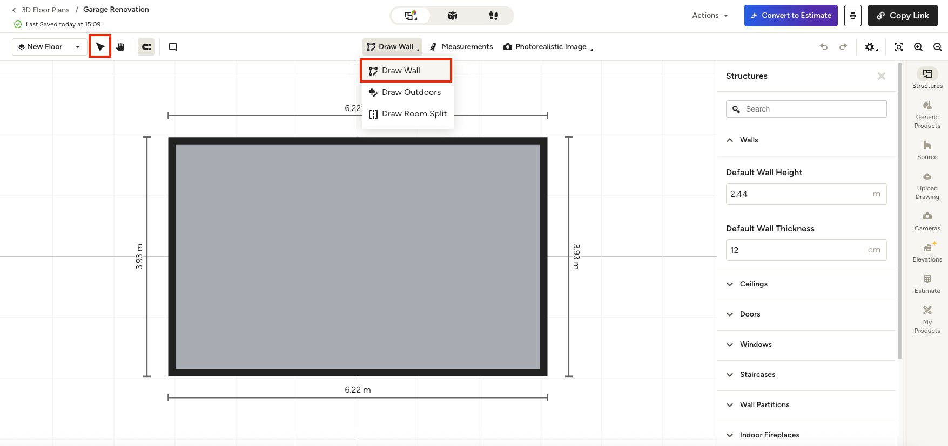Zoom out of the canvas

938,47
